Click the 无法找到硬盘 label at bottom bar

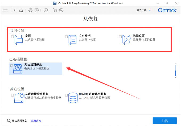click(19, 121)
